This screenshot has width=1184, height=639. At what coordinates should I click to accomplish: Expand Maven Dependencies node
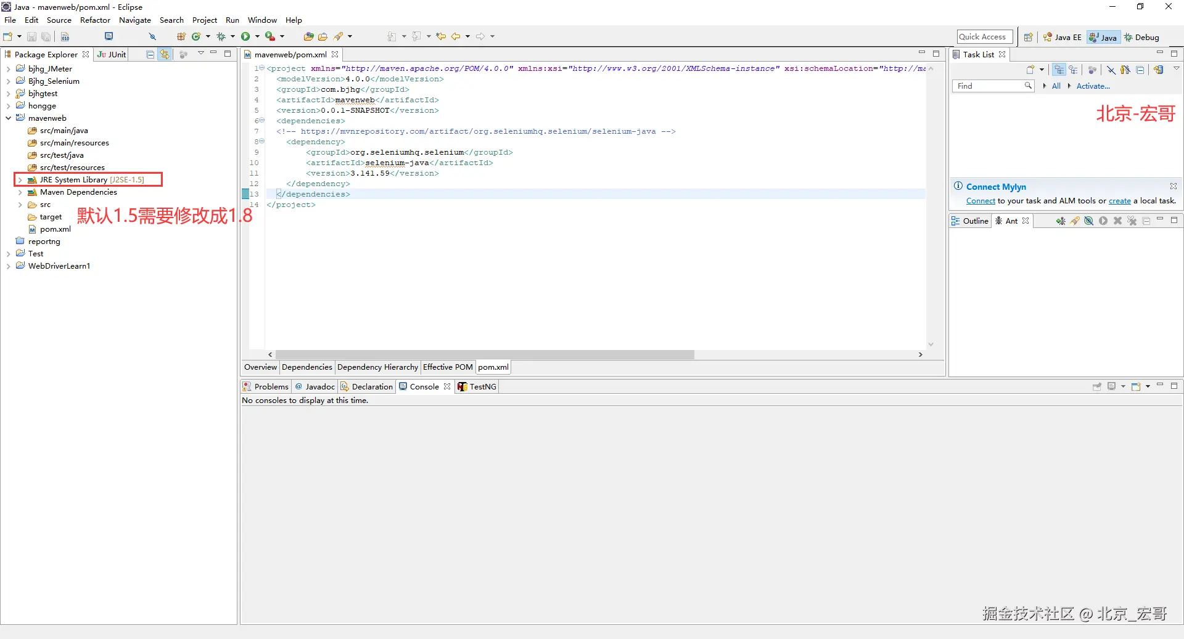[20, 192]
